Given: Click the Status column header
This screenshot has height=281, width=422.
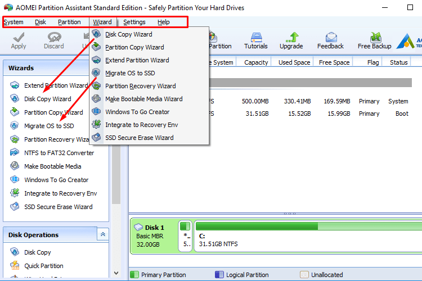Looking at the screenshot, I should tap(398, 62).
